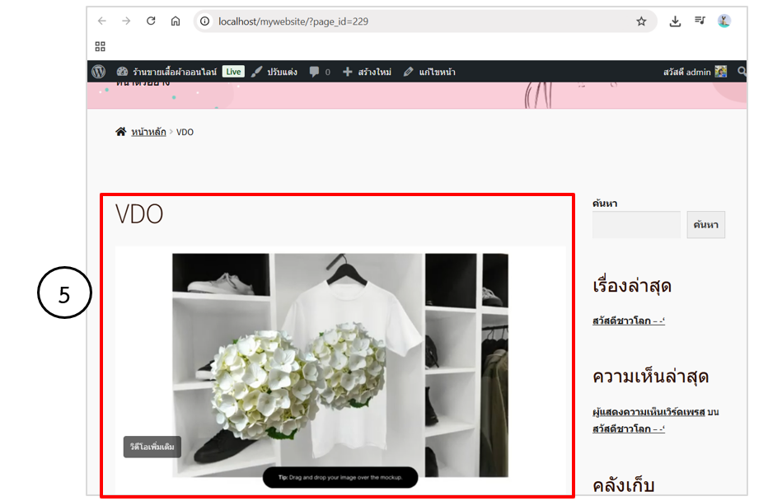Open the ปรับแต่ง customizer
The height and width of the screenshot is (501, 782).
(x=274, y=72)
